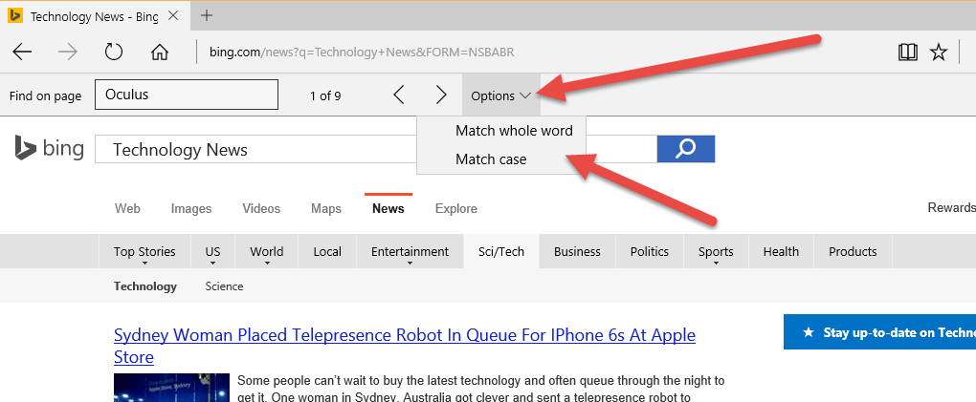Switch to Videos search tab
This screenshot has height=402, width=976.
pos(261,209)
